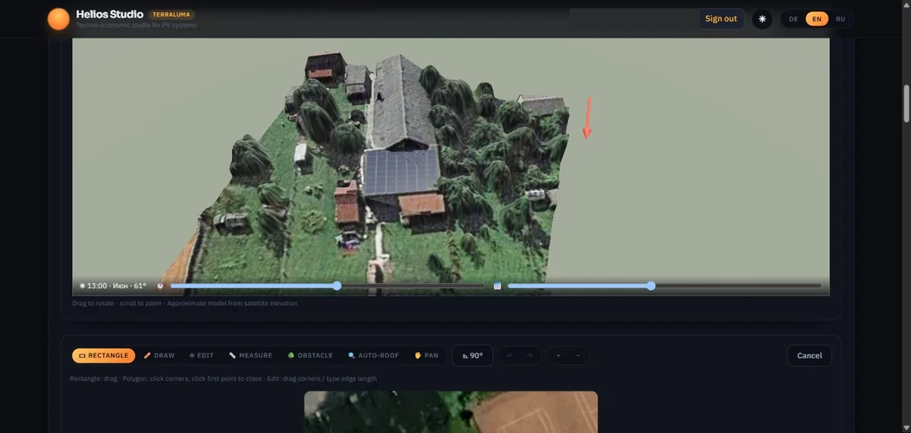Switch language to EN
Screen dimensions: 911x433
[817, 19]
